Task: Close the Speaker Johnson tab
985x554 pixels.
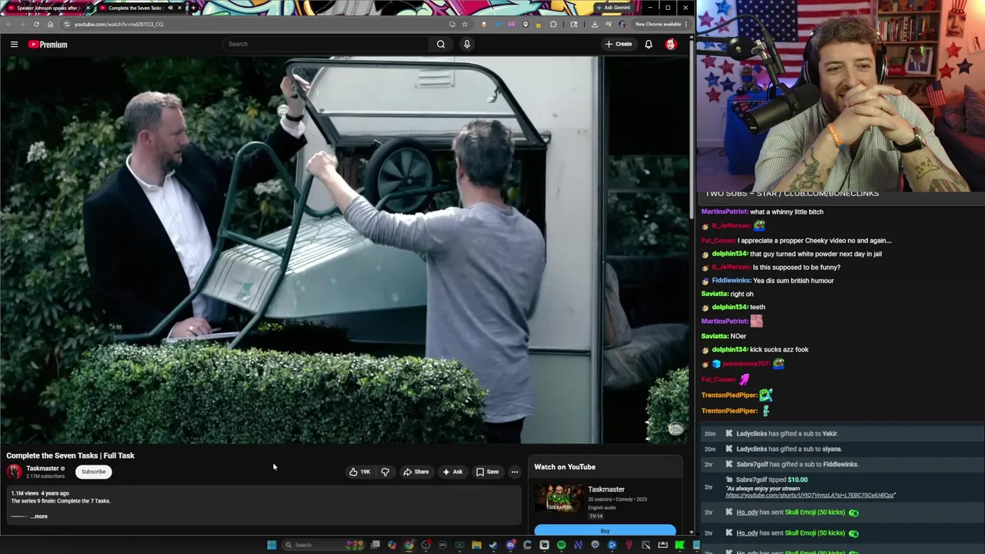Action: (x=88, y=8)
